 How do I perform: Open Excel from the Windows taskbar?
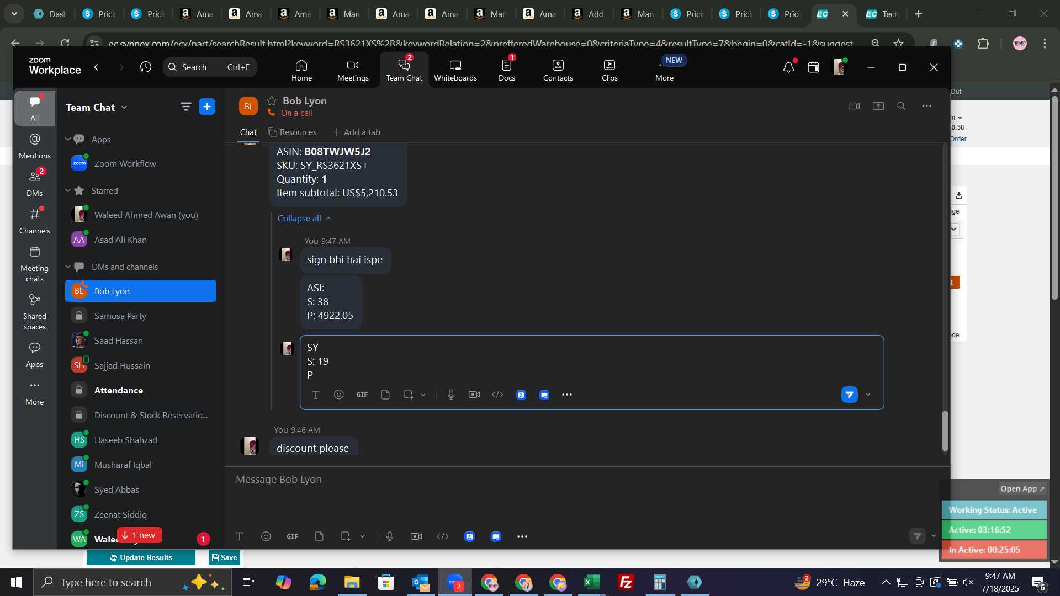click(x=591, y=582)
